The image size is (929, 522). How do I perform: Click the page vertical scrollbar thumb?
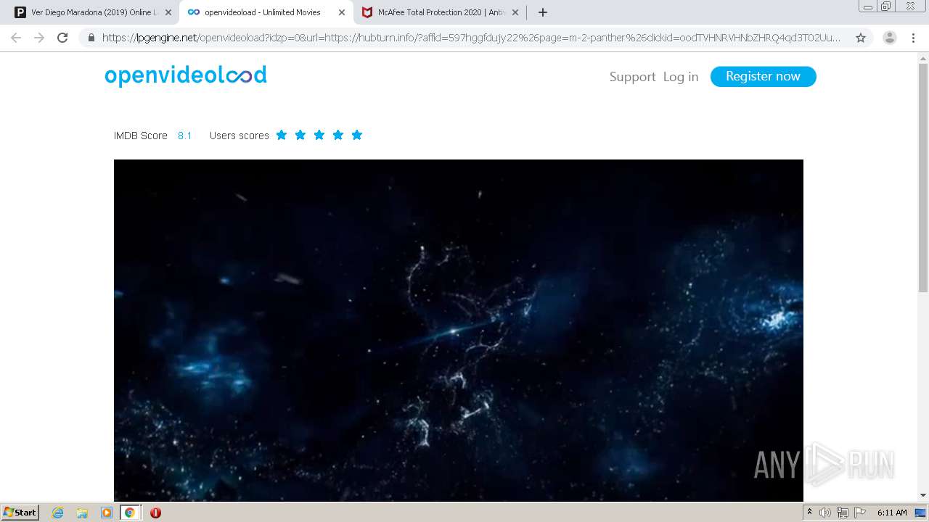923,178
